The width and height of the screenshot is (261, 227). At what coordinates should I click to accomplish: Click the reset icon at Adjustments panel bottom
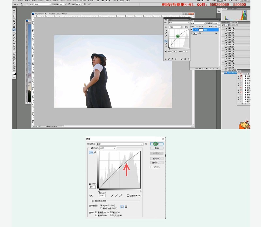point(185,59)
